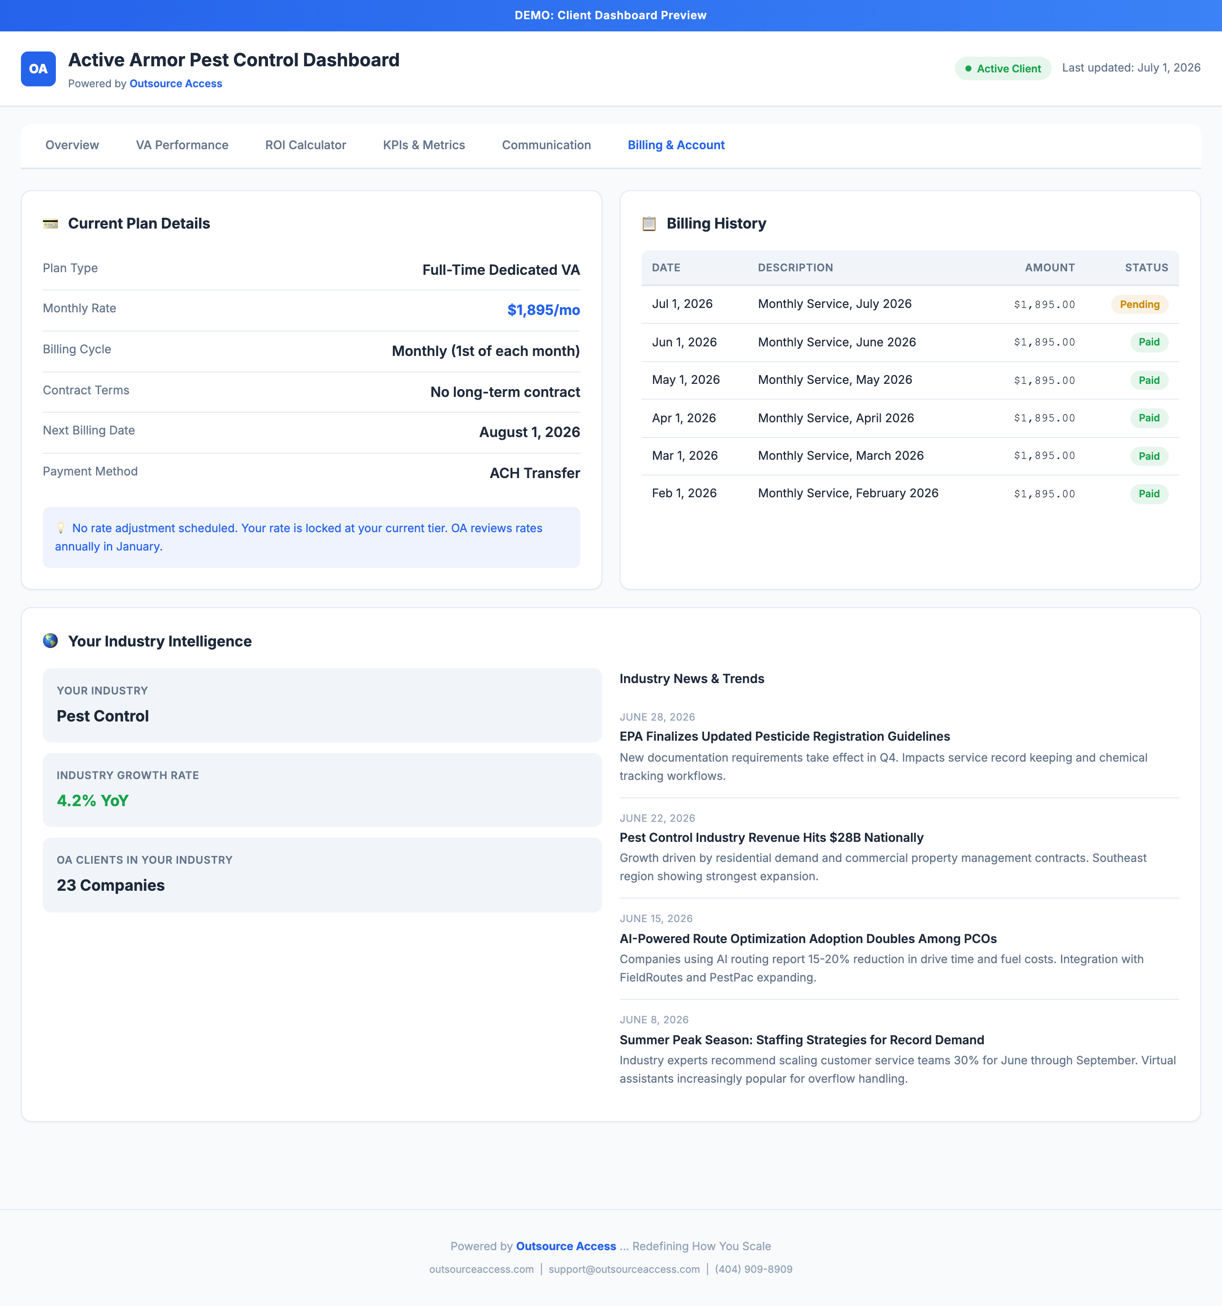This screenshot has height=1306, width=1222.
Task: Click the $1,895.00 amount for May 2026
Action: pos(1044,380)
